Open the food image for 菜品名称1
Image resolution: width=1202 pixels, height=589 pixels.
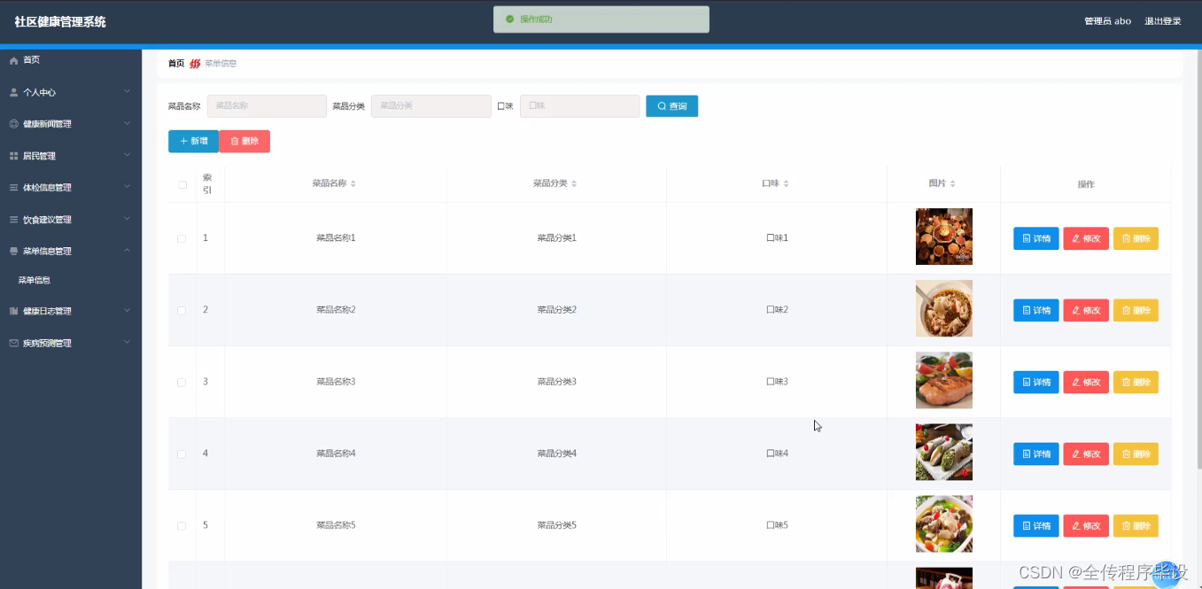(x=944, y=236)
